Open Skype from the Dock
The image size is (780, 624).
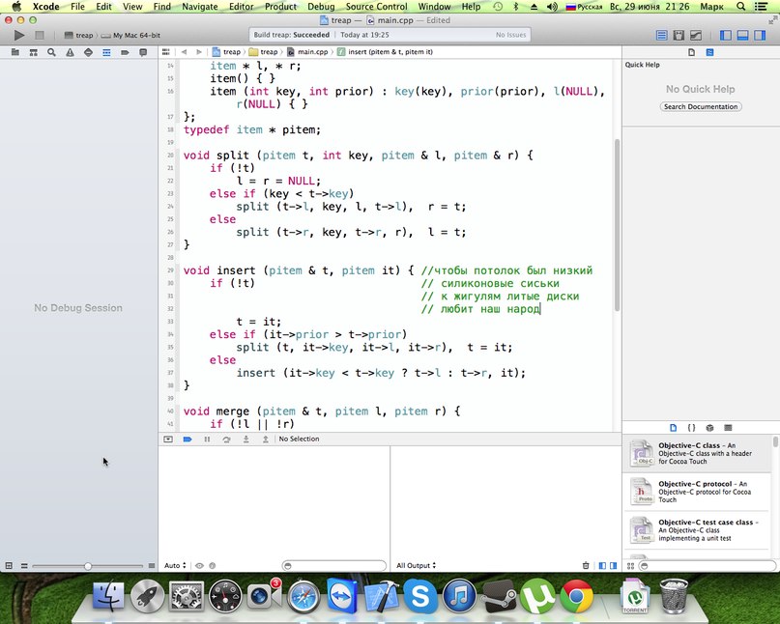pyautogui.click(x=420, y=596)
